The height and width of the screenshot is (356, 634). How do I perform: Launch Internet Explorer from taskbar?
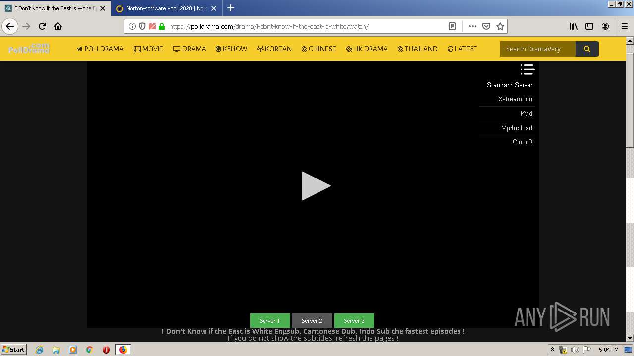pos(39,350)
